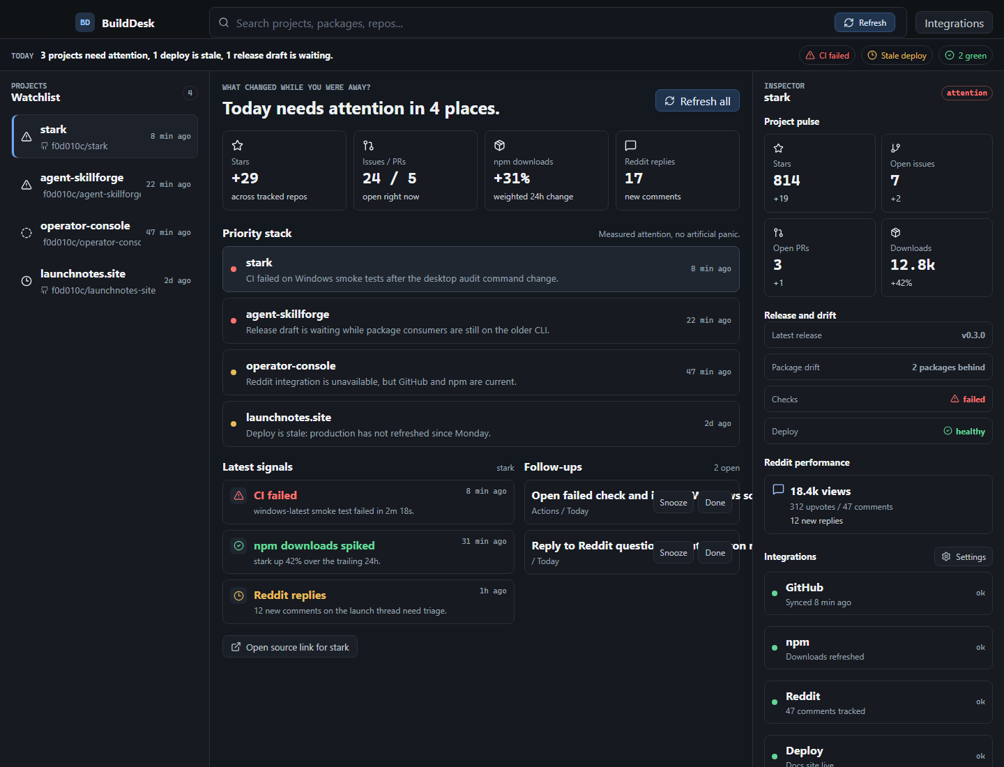Click the BD BuildDesk logo badge
The image size is (1004, 767).
pyautogui.click(x=85, y=22)
